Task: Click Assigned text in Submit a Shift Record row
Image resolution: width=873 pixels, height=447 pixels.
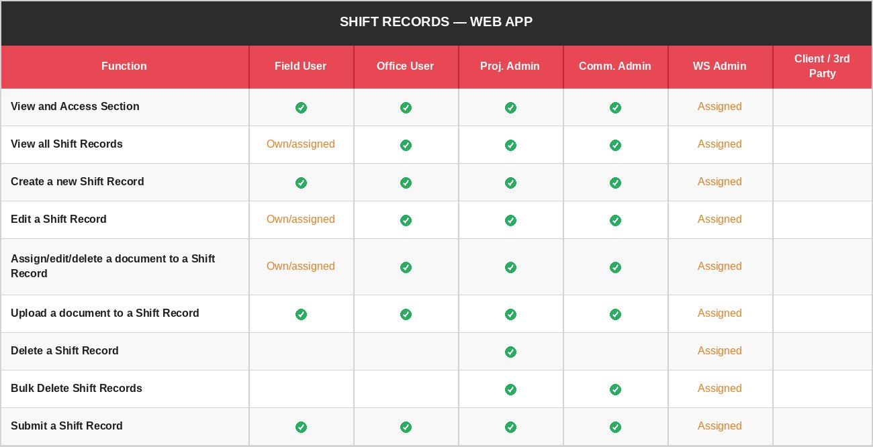Action: (x=719, y=426)
